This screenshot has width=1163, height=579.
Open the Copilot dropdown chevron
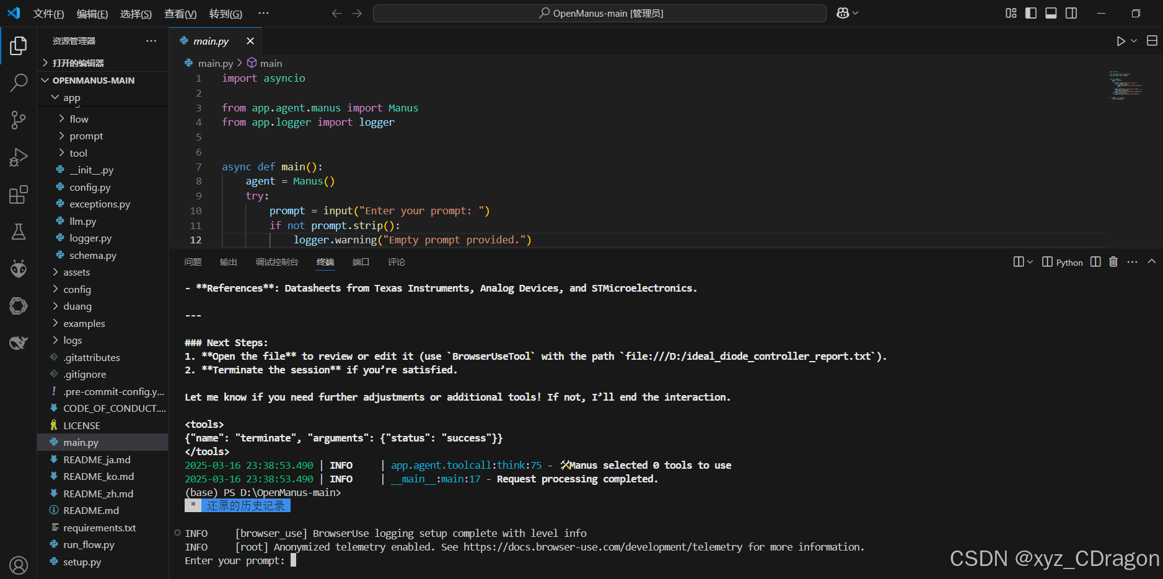coord(856,13)
